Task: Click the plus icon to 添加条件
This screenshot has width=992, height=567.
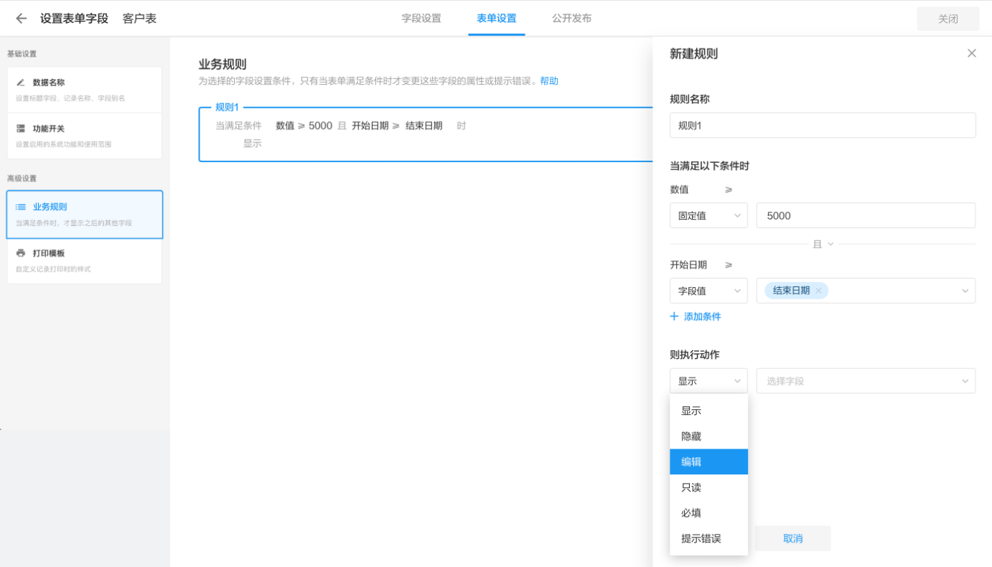Action: [x=674, y=317]
